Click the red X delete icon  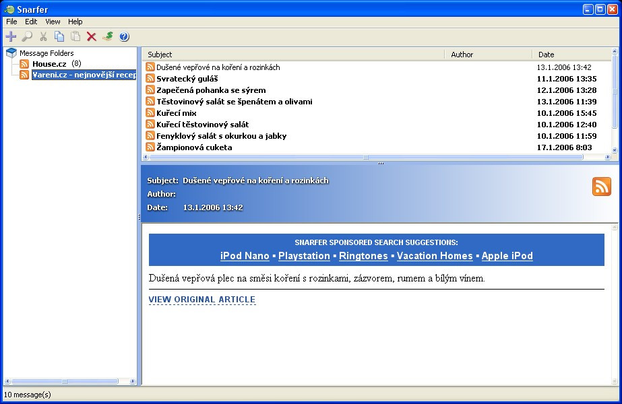(92, 36)
